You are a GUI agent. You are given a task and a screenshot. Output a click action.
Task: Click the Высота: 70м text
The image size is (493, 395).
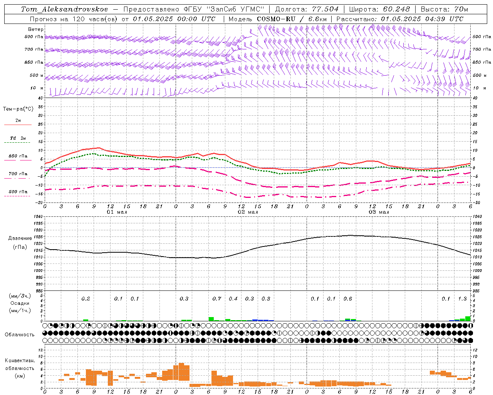coord(444,9)
